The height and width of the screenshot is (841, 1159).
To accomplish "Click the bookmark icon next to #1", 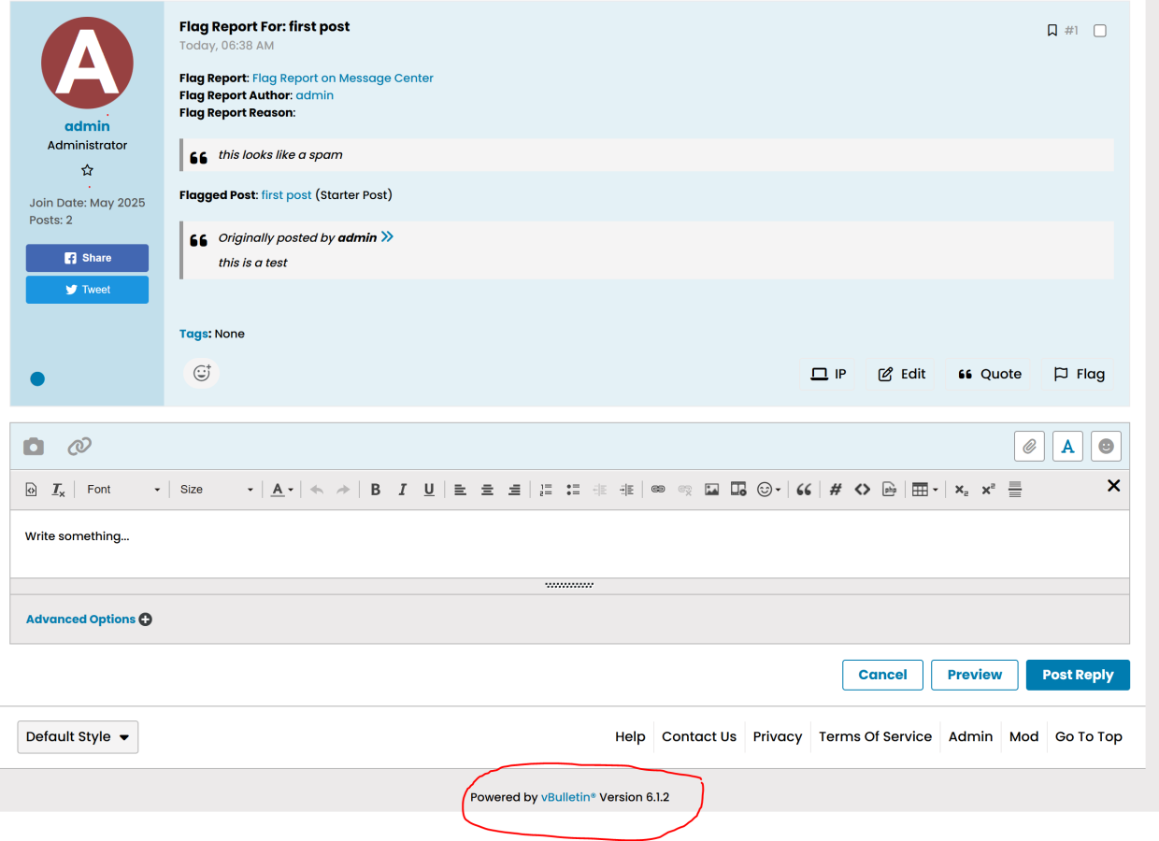I will 1052,31.
